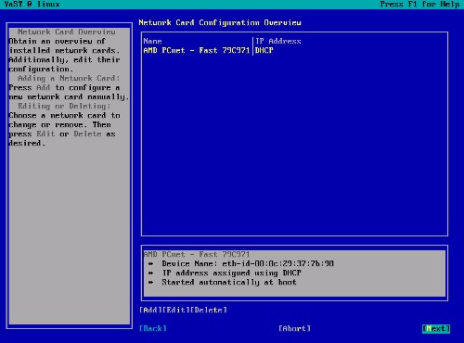Image resolution: width=464 pixels, height=343 pixels.
Task: Click the IP Address column header
Action: (x=278, y=41)
